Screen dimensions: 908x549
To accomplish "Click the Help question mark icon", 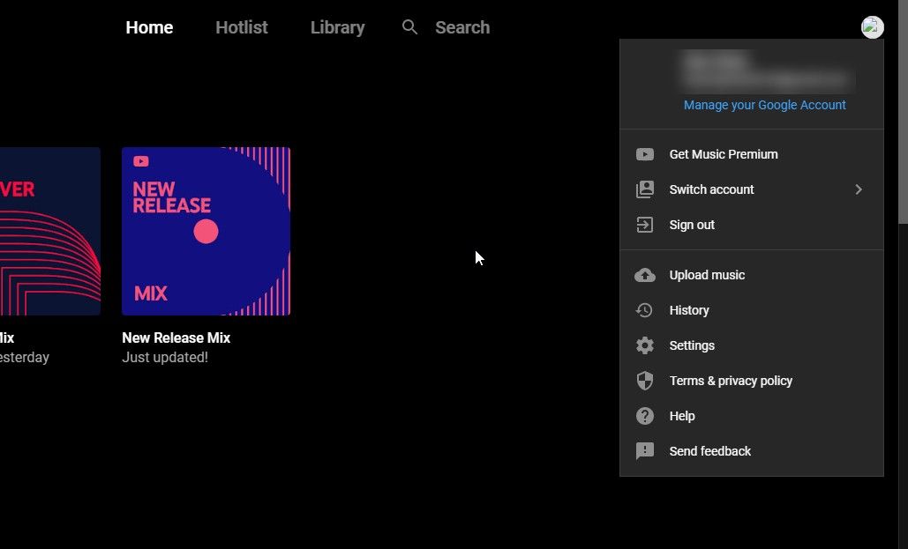I will coord(645,416).
